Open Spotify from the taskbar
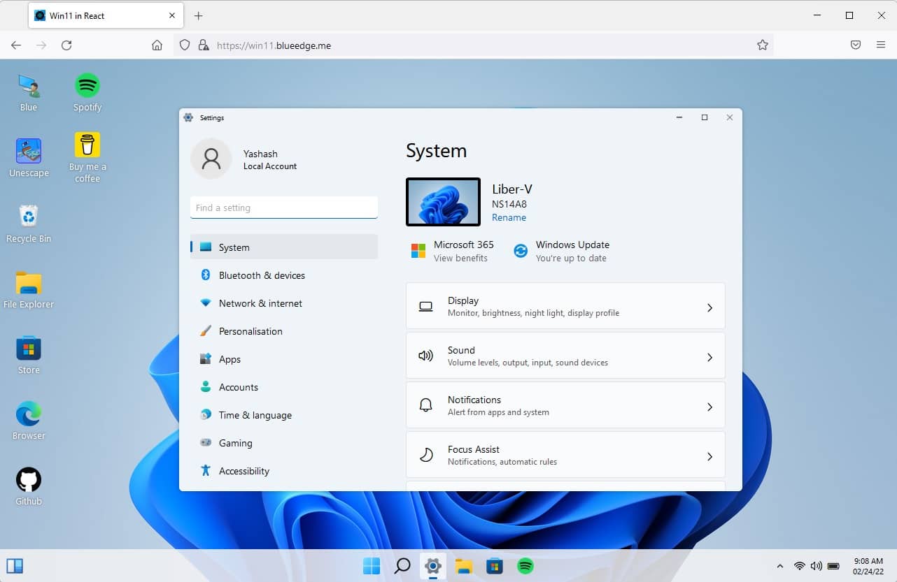This screenshot has width=897, height=582. click(525, 565)
